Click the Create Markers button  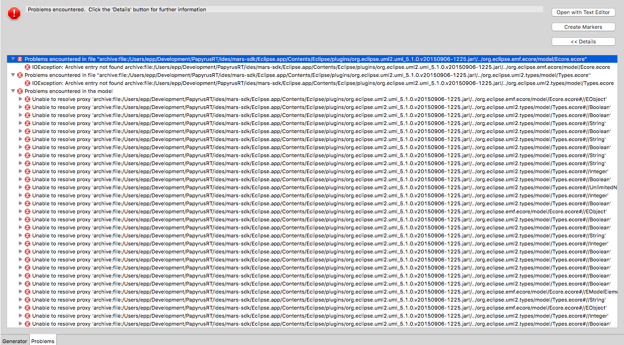(x=583, y=27)
